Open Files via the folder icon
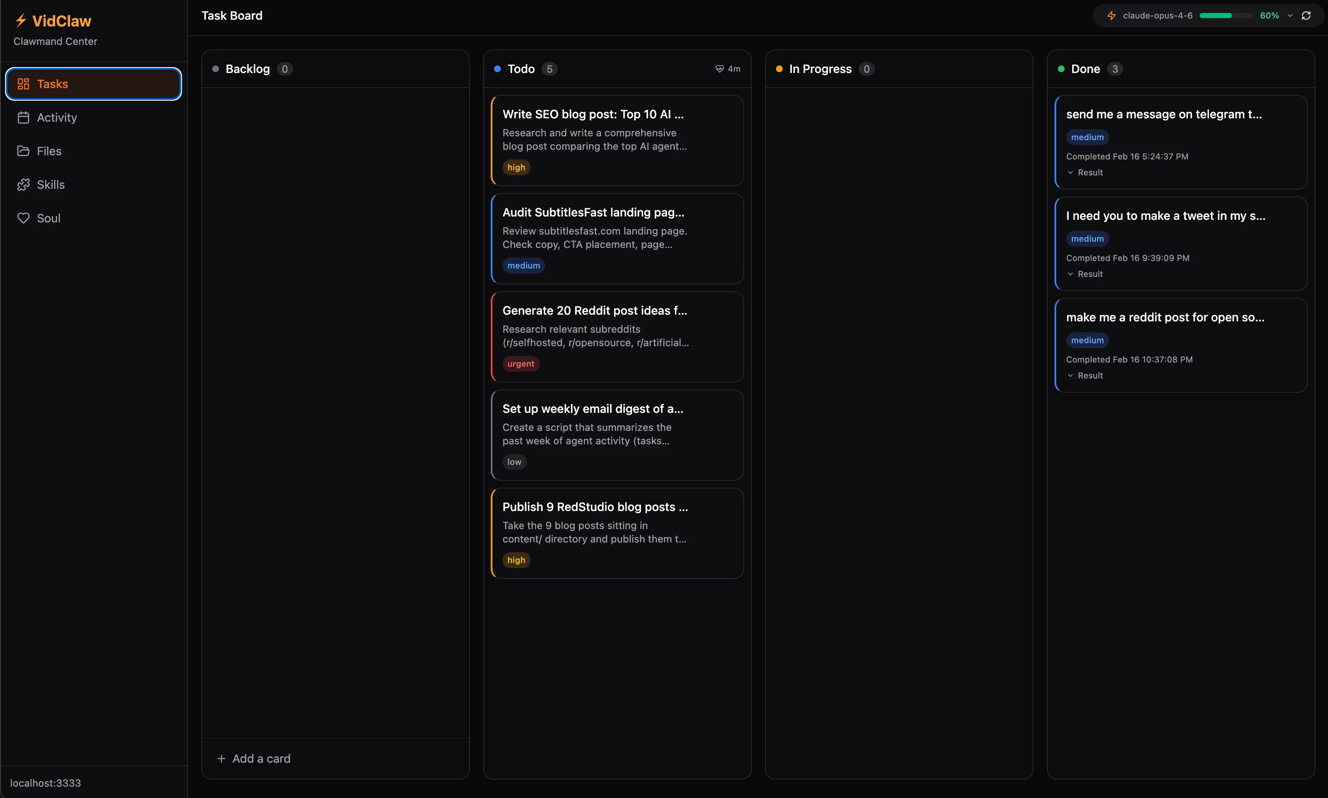This screenshot has height=798, width=1328. (x=23, y=151)
